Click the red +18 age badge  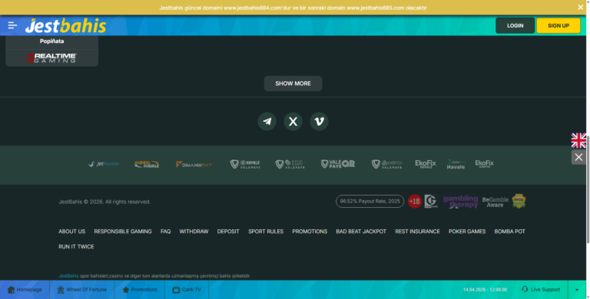[415, 202]
